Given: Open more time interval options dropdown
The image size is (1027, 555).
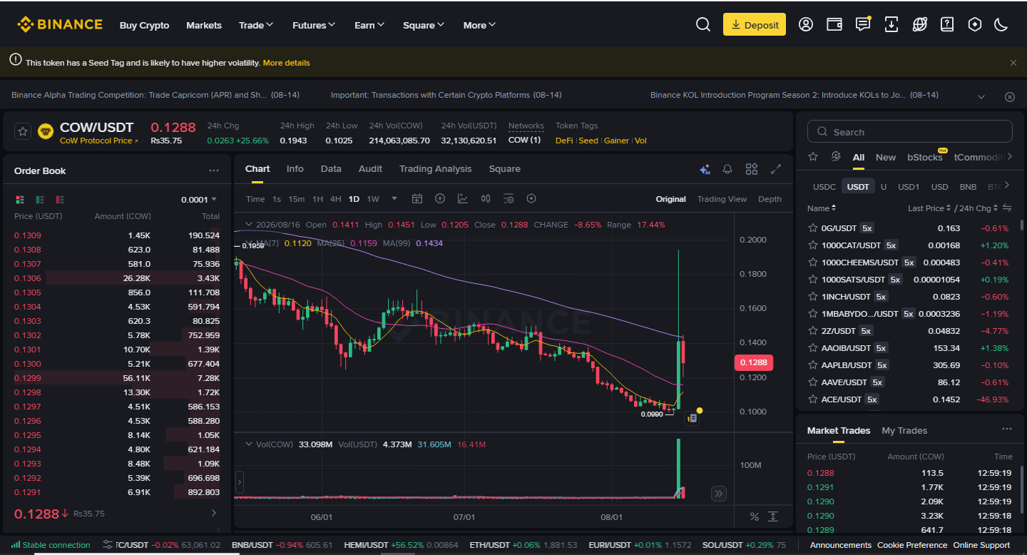Looking at the screenshot, I should click(x=394, y=199).
